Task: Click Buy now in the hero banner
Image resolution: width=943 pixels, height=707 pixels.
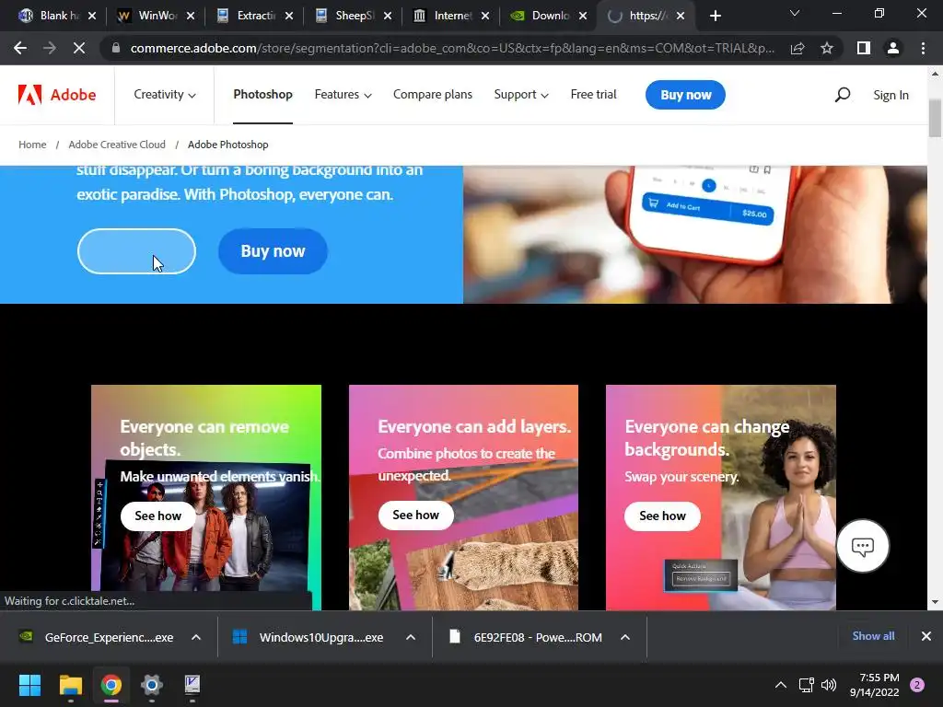Action: click(x=273, y=251)
